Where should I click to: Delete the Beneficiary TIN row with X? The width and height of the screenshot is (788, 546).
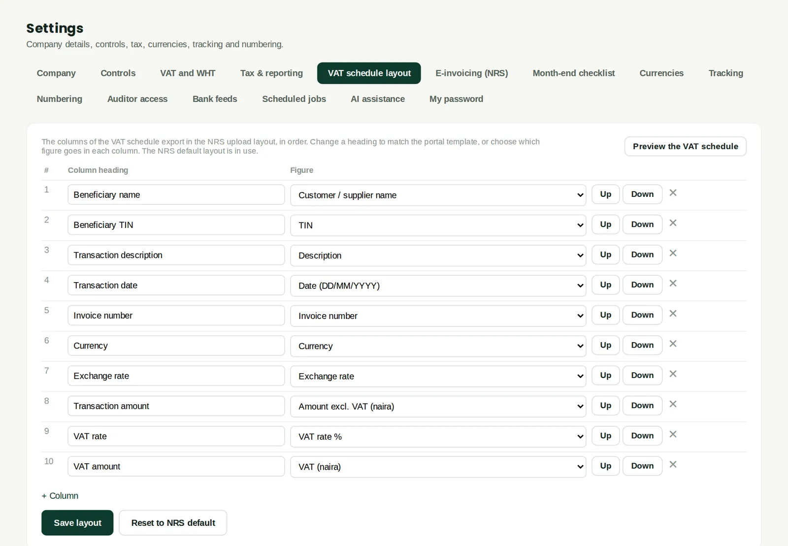[673, 223]
